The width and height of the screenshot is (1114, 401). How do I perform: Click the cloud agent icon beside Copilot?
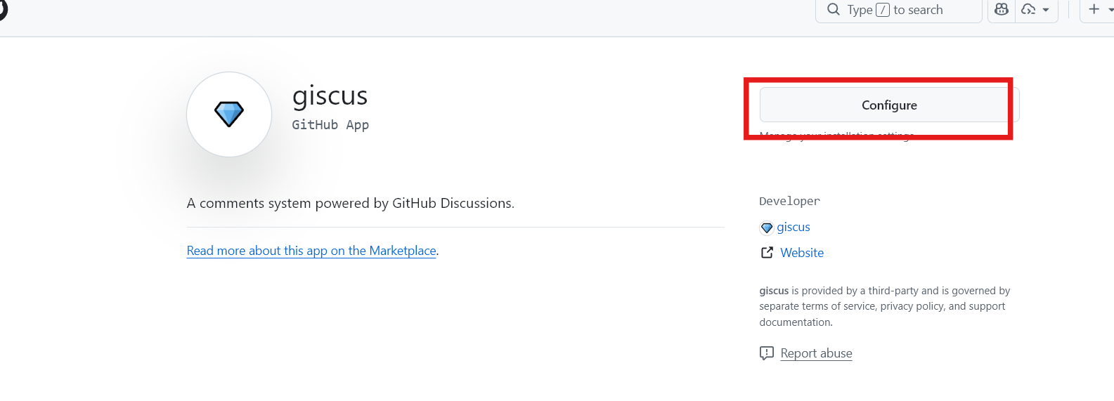tap(1028, 10)
